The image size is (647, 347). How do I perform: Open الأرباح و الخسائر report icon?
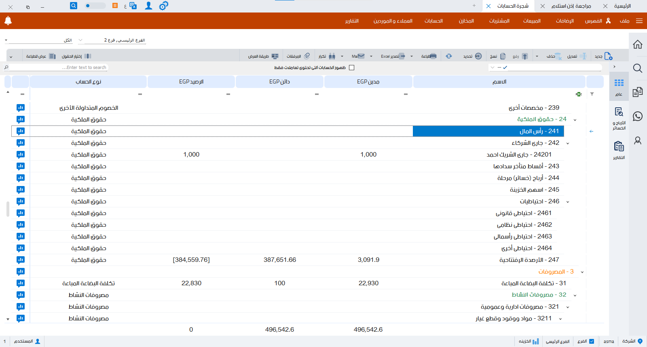click(x=619, y=118)
